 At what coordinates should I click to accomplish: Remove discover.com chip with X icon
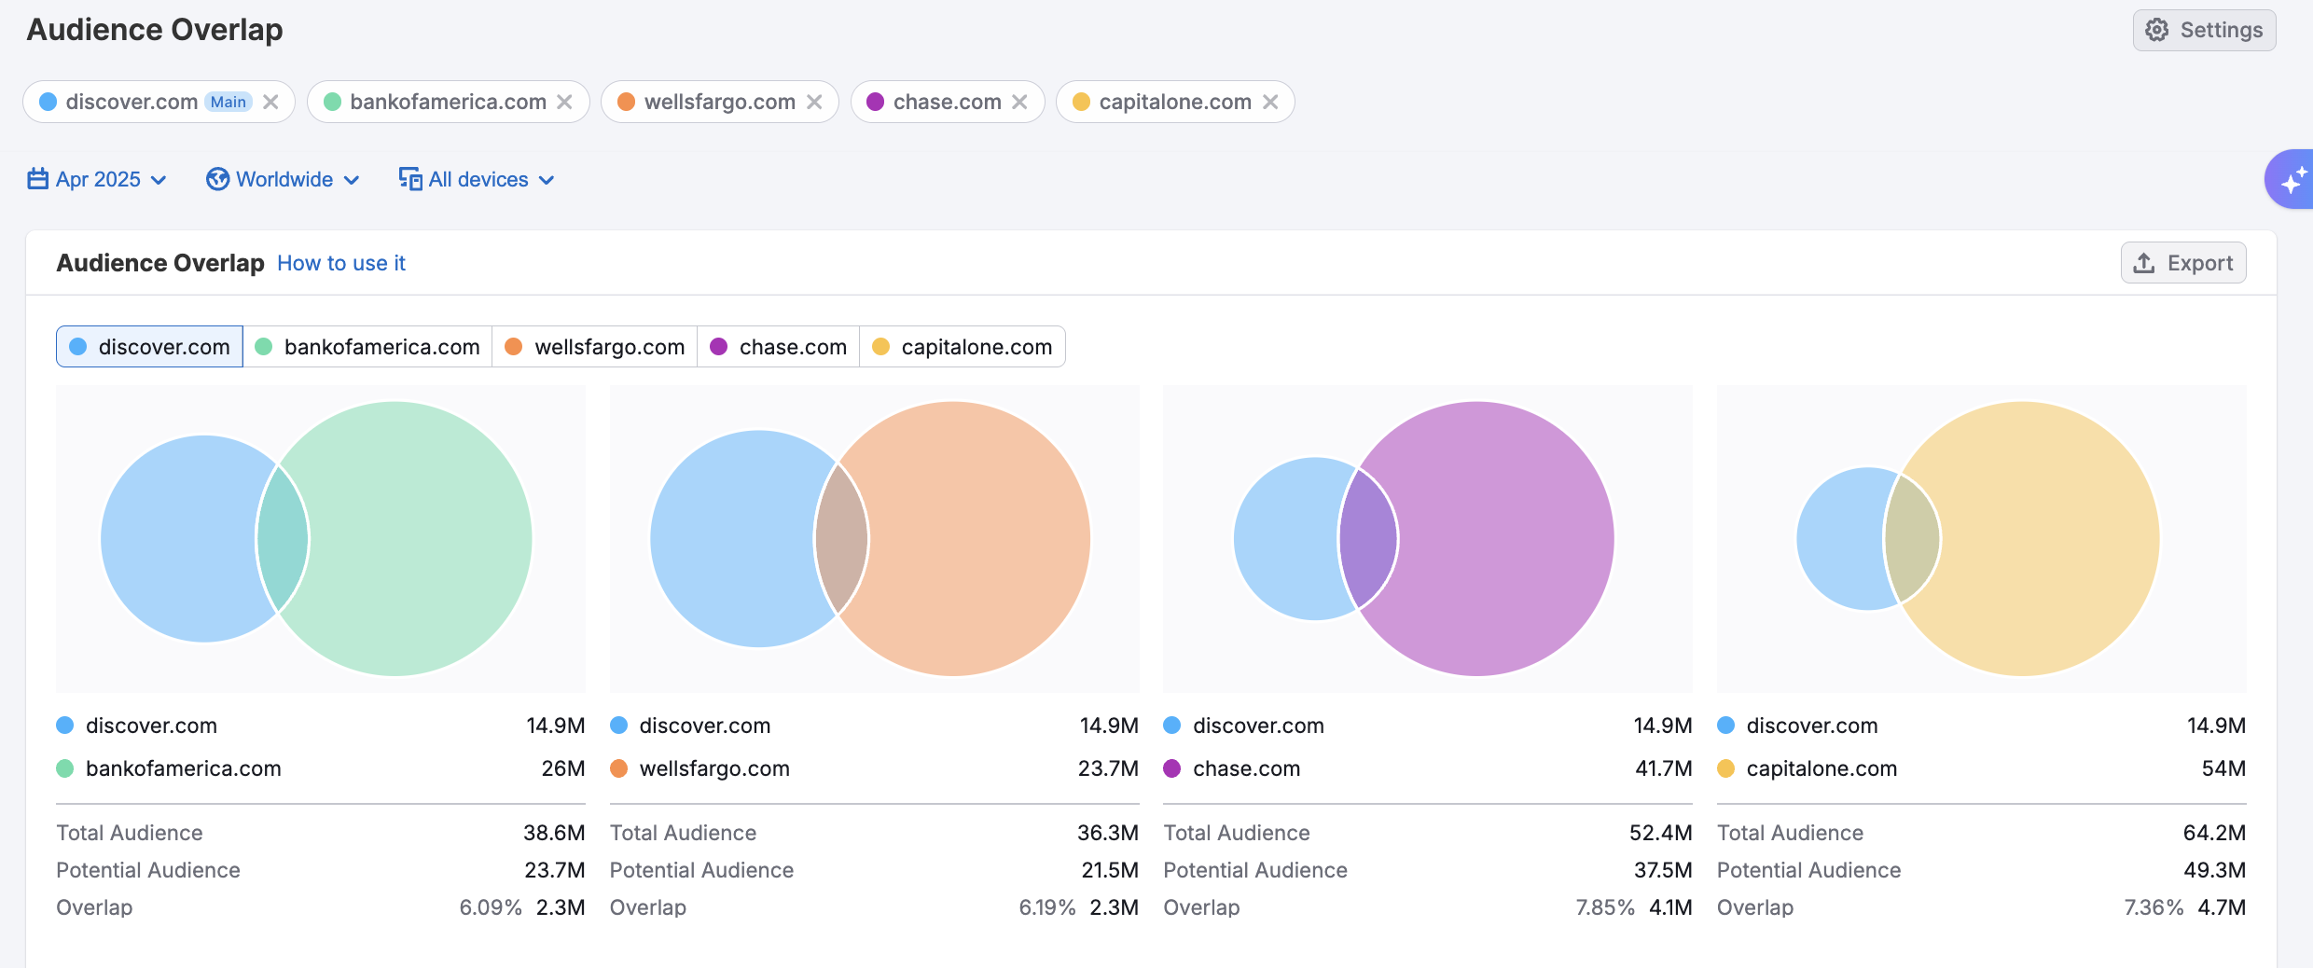270,102
